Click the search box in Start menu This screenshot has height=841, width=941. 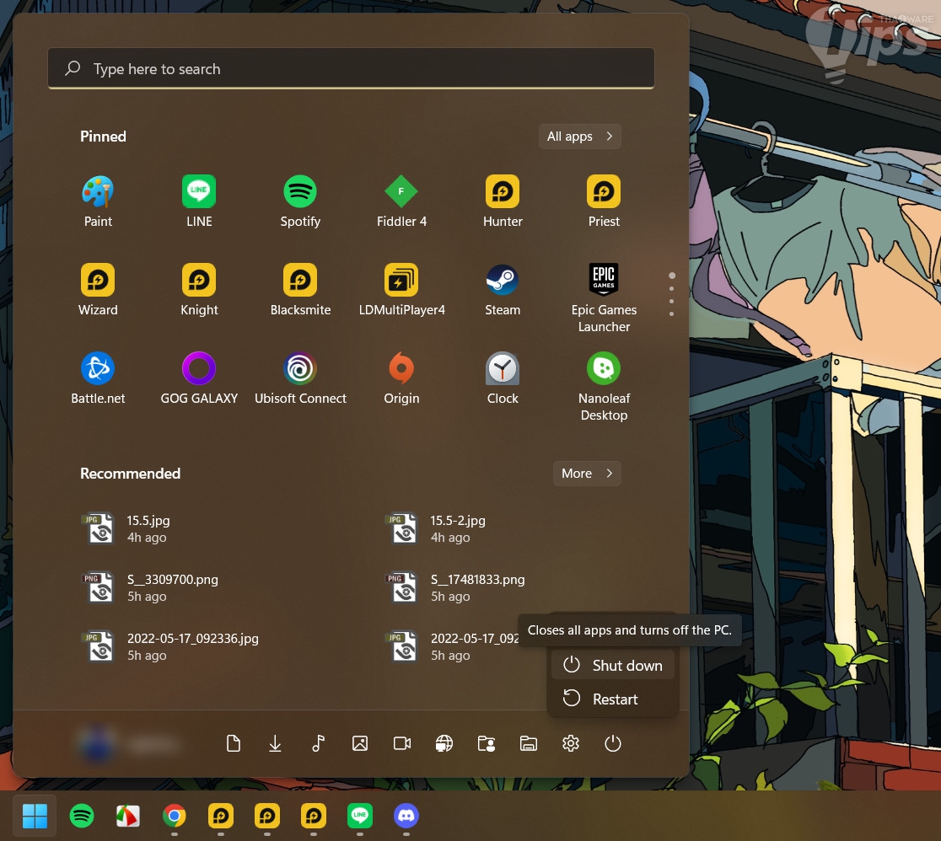(351, 69)
